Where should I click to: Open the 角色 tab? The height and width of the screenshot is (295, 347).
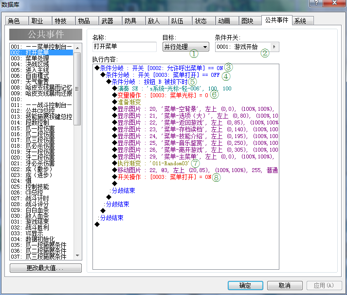click(x=17, y=21)
